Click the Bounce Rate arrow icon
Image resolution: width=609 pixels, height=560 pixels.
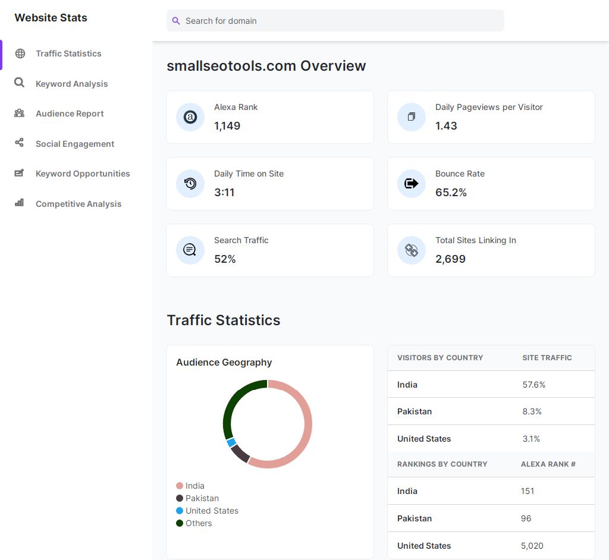click(412, 184)
